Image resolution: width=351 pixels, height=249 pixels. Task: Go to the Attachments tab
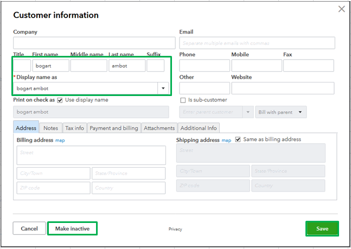tap(159, 128)
